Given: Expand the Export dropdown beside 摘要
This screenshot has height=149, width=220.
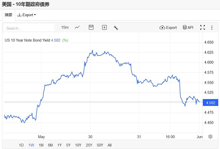Looking at the screenshot, I should 27,15.
